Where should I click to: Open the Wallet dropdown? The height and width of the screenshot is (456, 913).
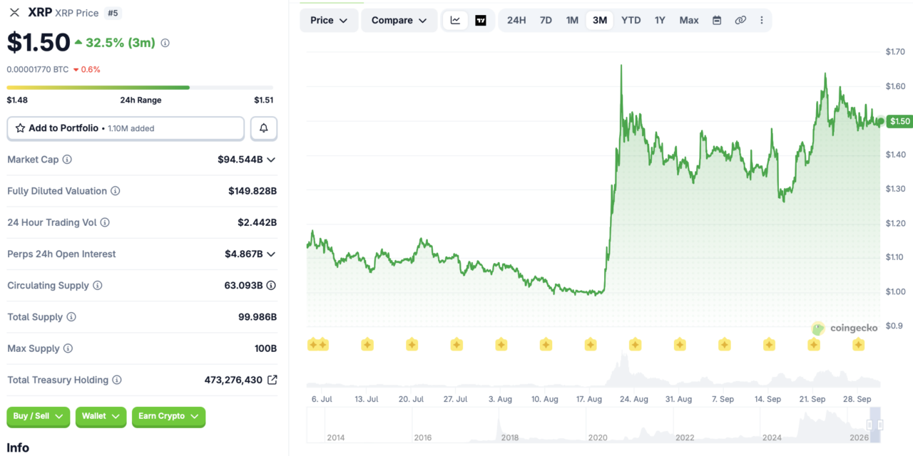click(101, 416)
